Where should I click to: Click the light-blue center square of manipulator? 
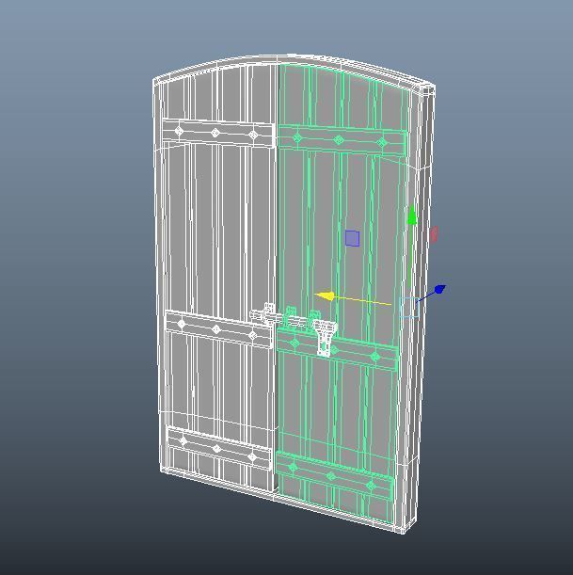[x=409, y=308]
